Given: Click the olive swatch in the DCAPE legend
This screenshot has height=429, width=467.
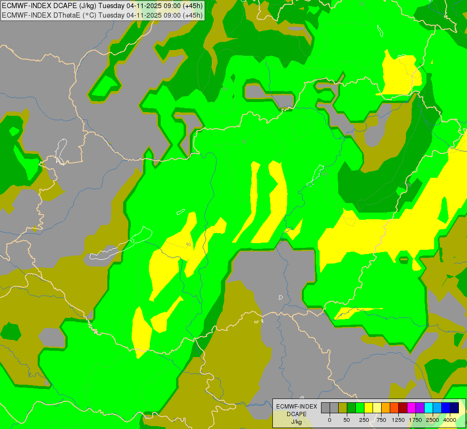Looking at the screenshot, I should [342, 408].
